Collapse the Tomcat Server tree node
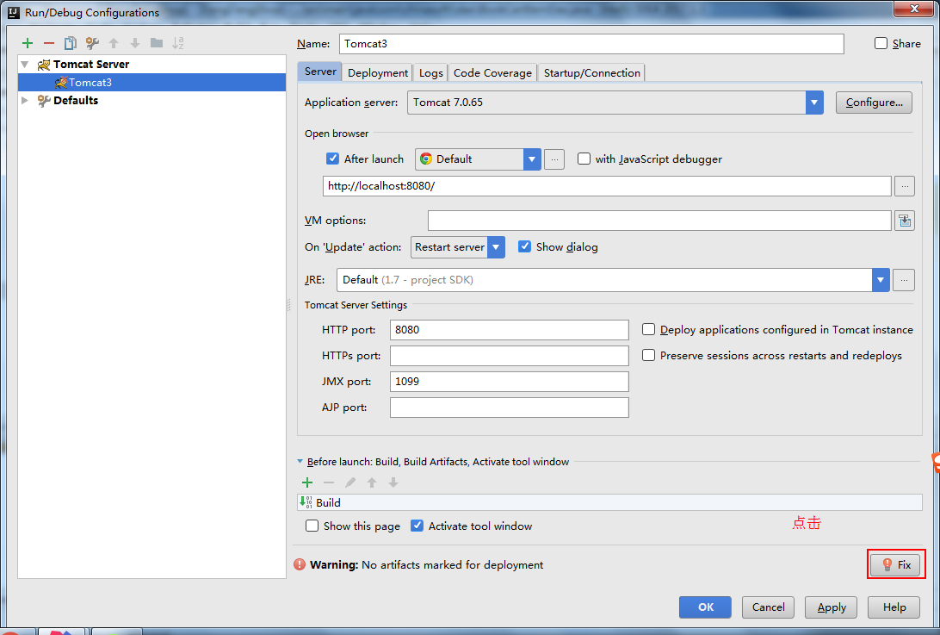Image resolution: width=940 pixels, height=635 pixels. click(x=25, y=65)
